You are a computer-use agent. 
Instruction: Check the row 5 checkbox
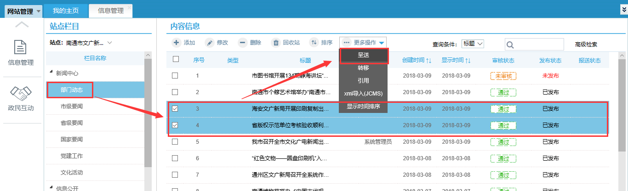click(x=175, y=141)
